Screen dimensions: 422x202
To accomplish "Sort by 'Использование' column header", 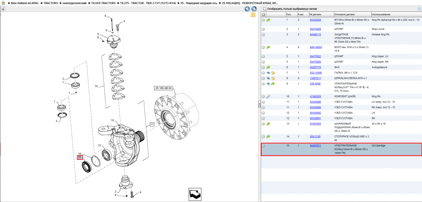I will [396, 14].
